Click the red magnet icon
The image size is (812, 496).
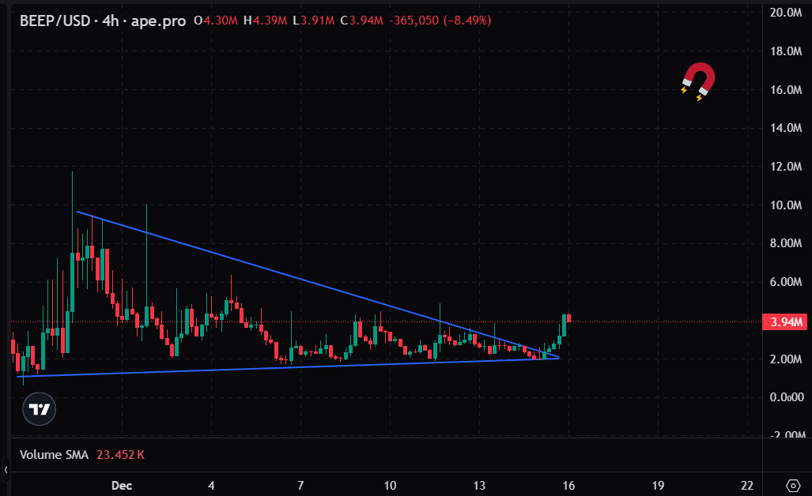click(x=698, y=81)
